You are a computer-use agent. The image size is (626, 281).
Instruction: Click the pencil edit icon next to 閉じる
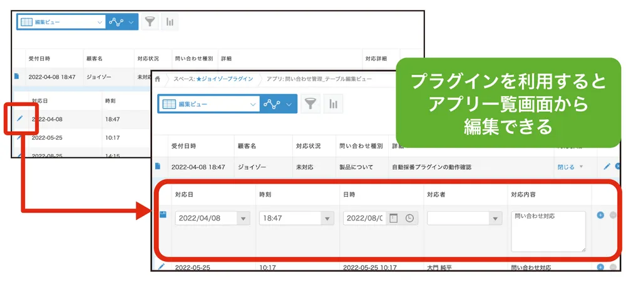pyautogui.click(x=607, y=166)
